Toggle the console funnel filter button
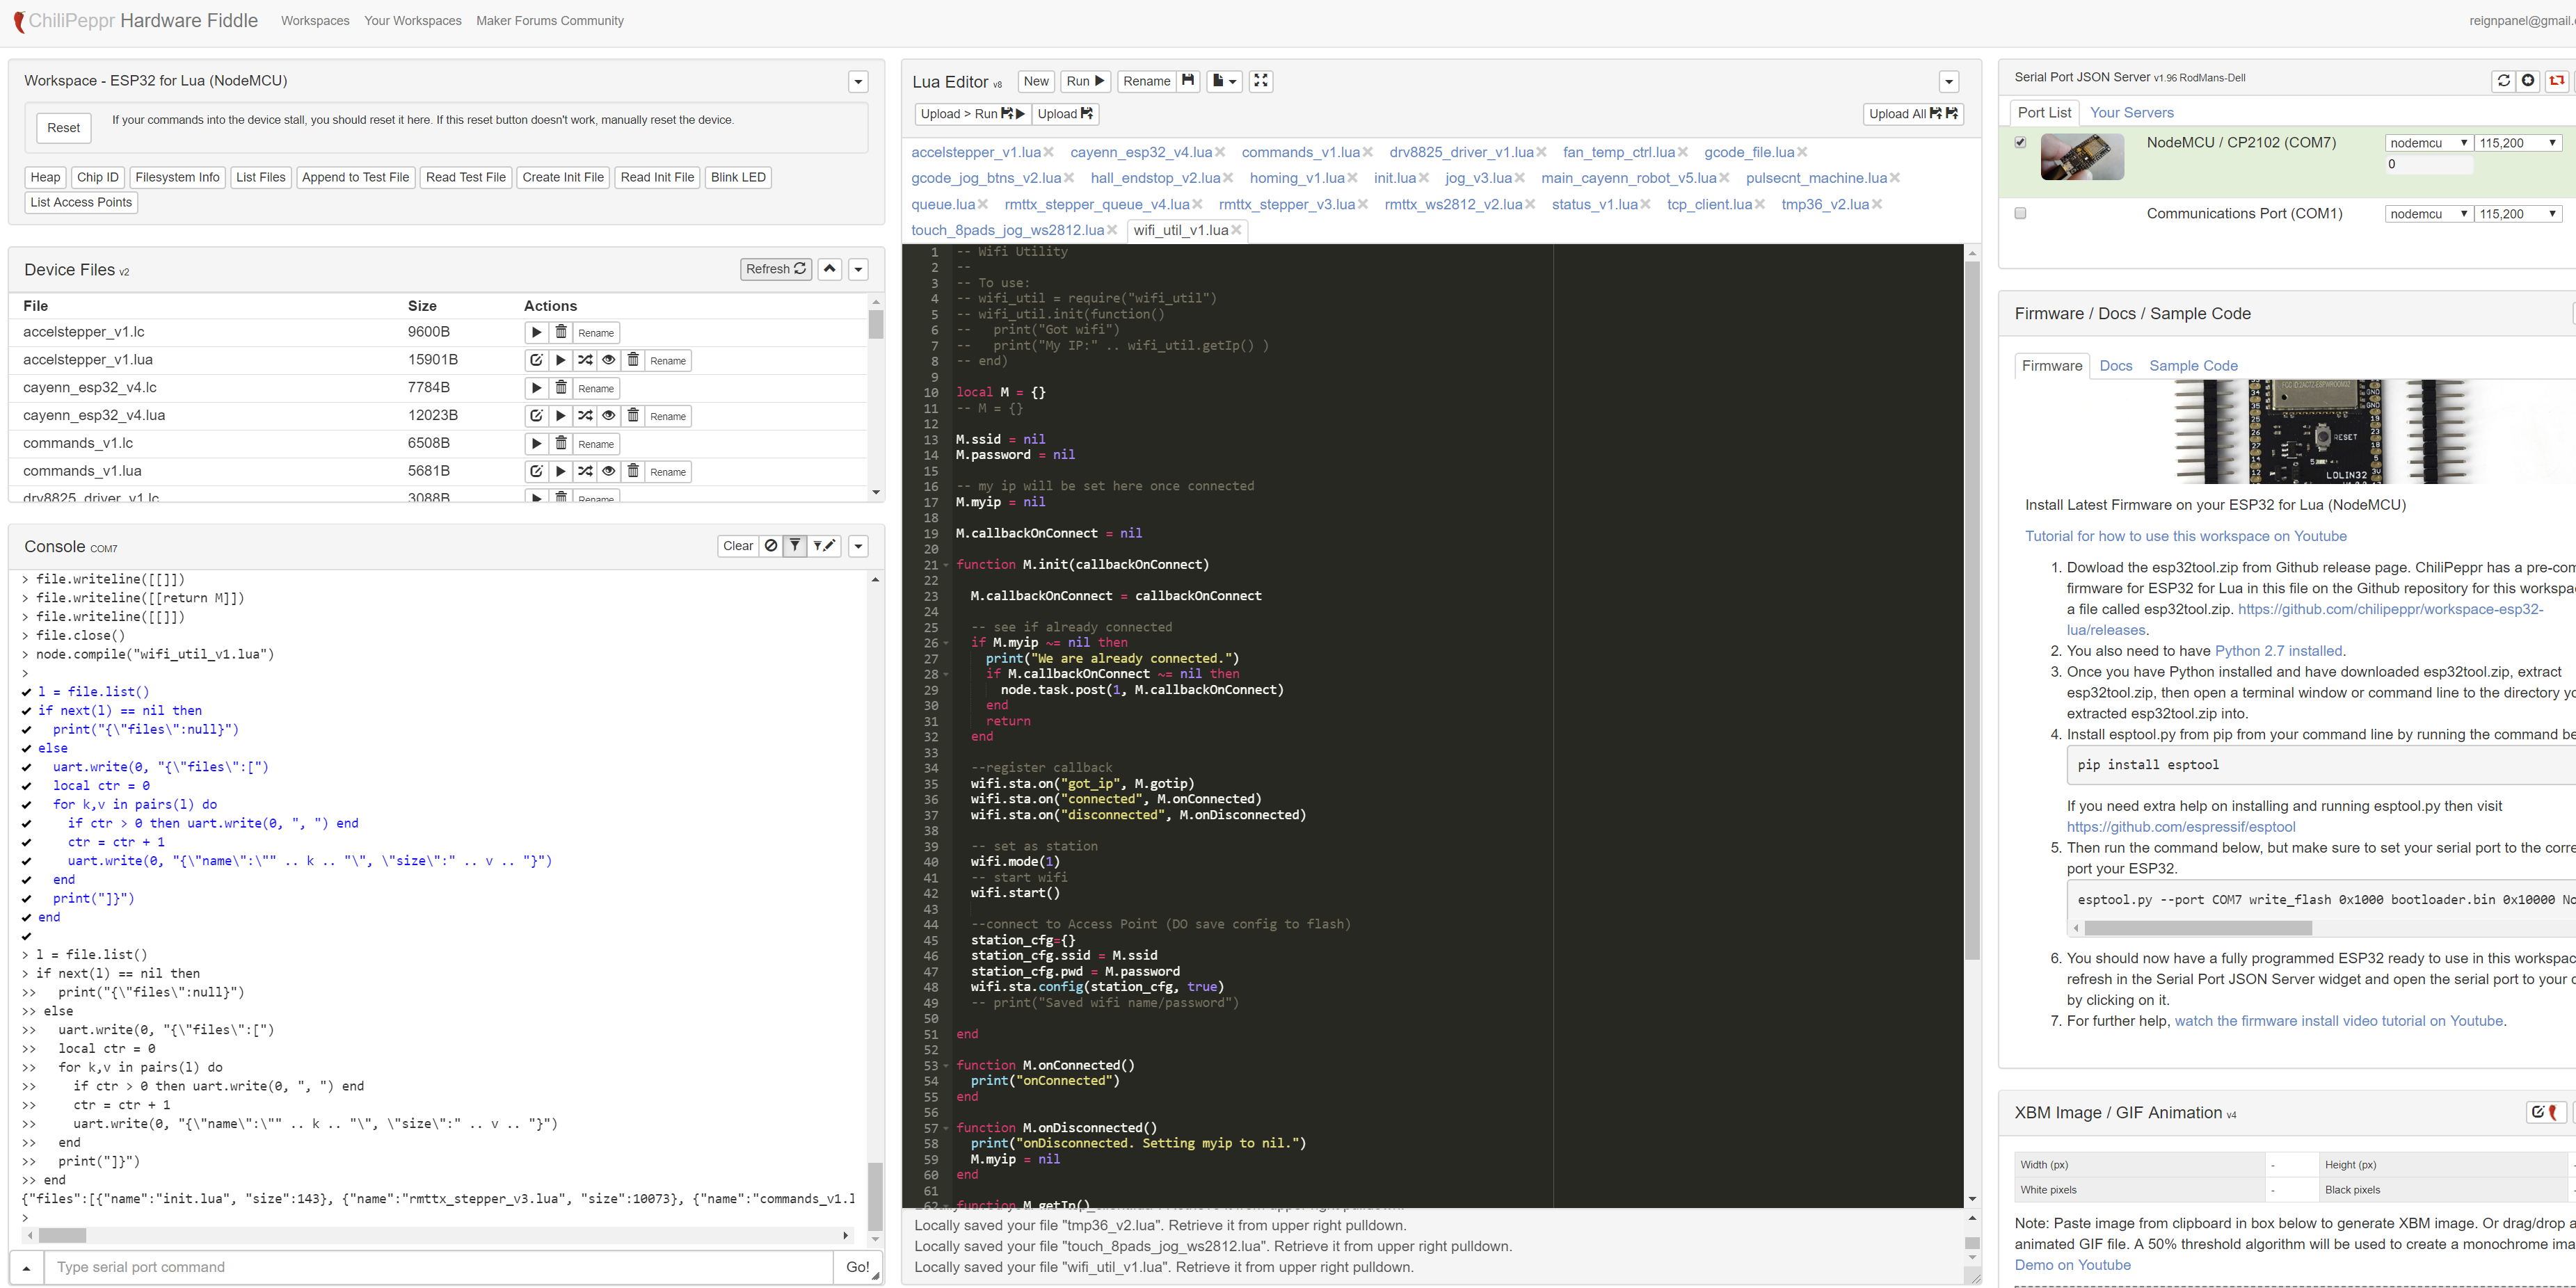The height and width of the screenshot is (1288, 2576). (795, 547)
